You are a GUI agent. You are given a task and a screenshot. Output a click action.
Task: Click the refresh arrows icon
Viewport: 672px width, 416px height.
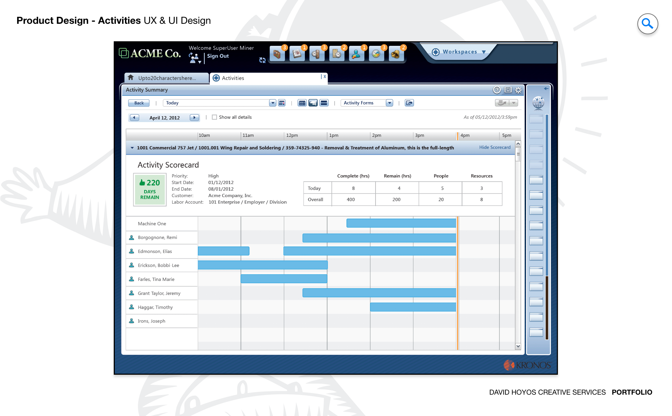[262, 60]
